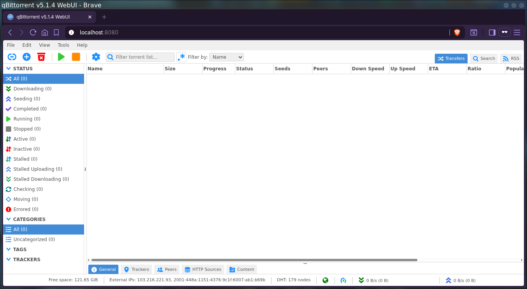This screenshot has width=527, height=289.
Task: Open the Filter by Name dropdown
Action: click(226, 57)
